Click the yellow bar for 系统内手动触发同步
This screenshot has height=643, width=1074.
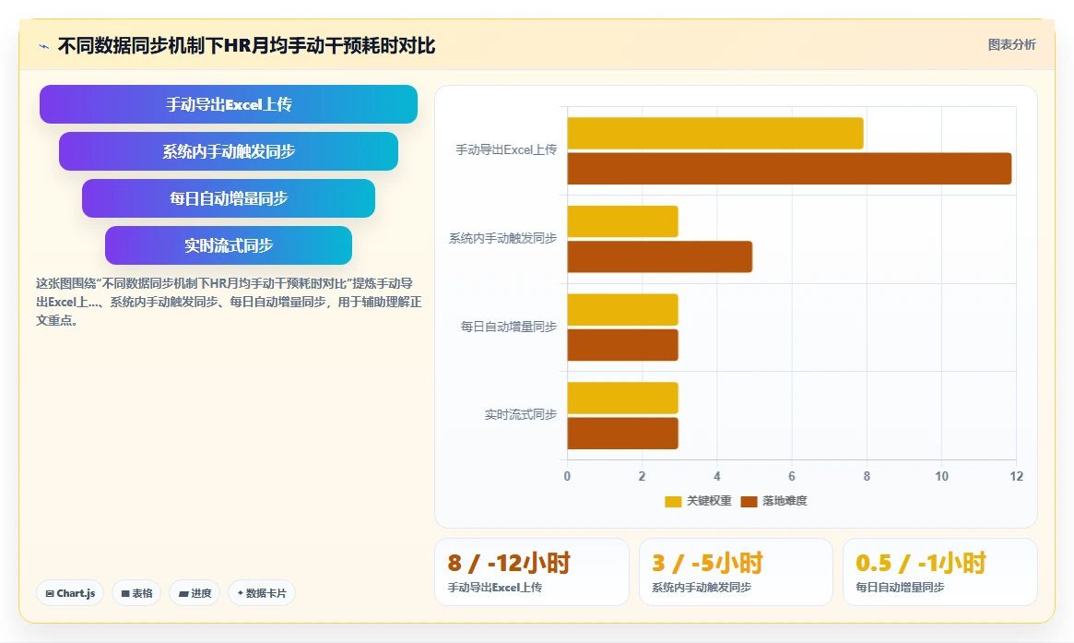622,221
